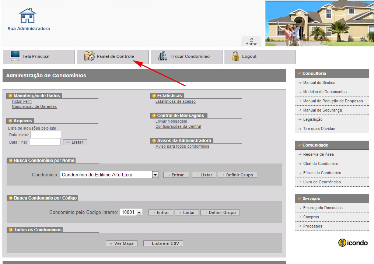Click the house logo of Sua Administradora
The height and width of the screenshot is (264, 374).
[28, 16]
